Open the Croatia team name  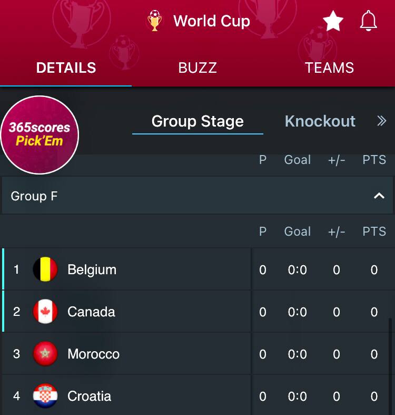89,396
